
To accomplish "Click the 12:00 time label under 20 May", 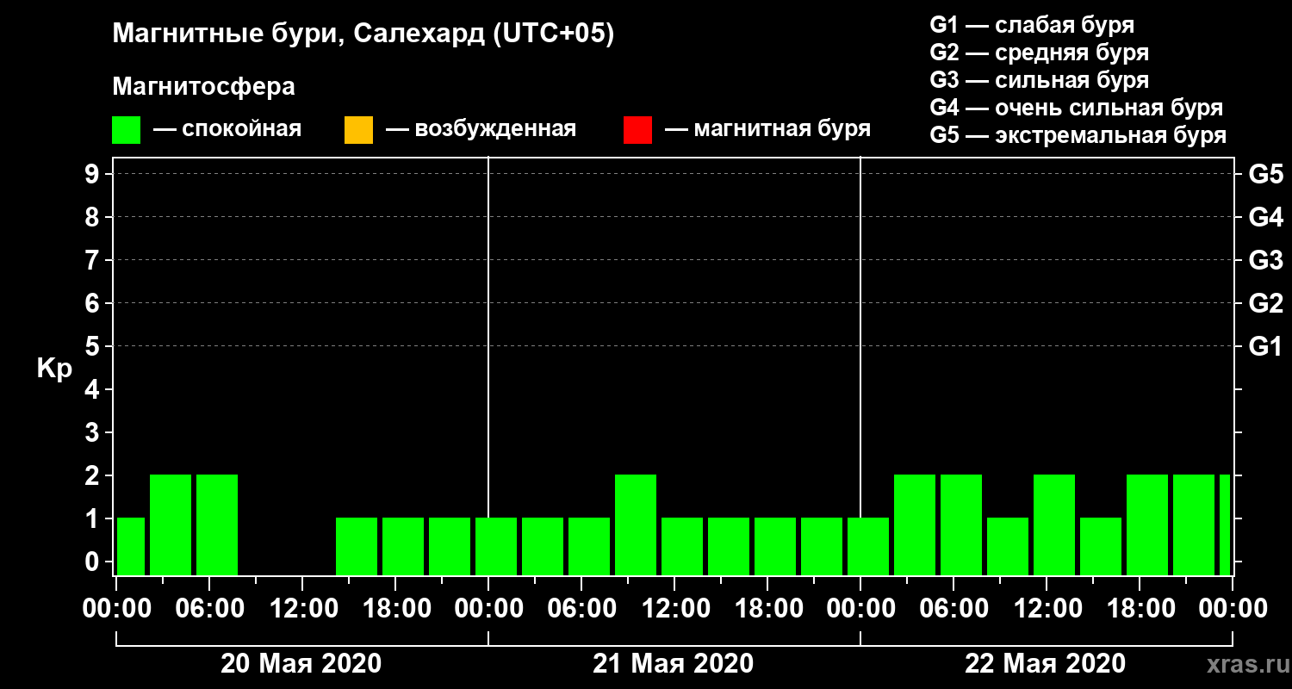I will (x=302, y=609).
